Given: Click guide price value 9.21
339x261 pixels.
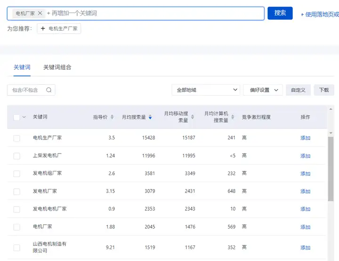Looking at the screenshot, I should (110, 248).
